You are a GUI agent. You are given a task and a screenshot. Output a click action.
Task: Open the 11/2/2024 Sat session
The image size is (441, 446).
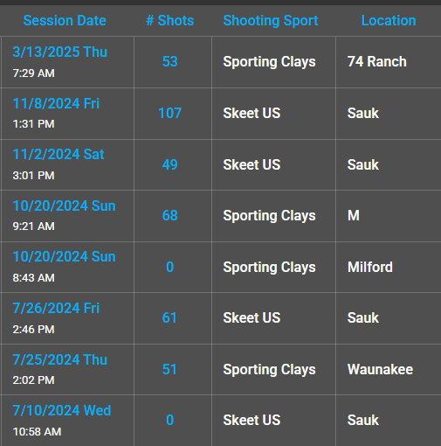(x=59, y=154)
